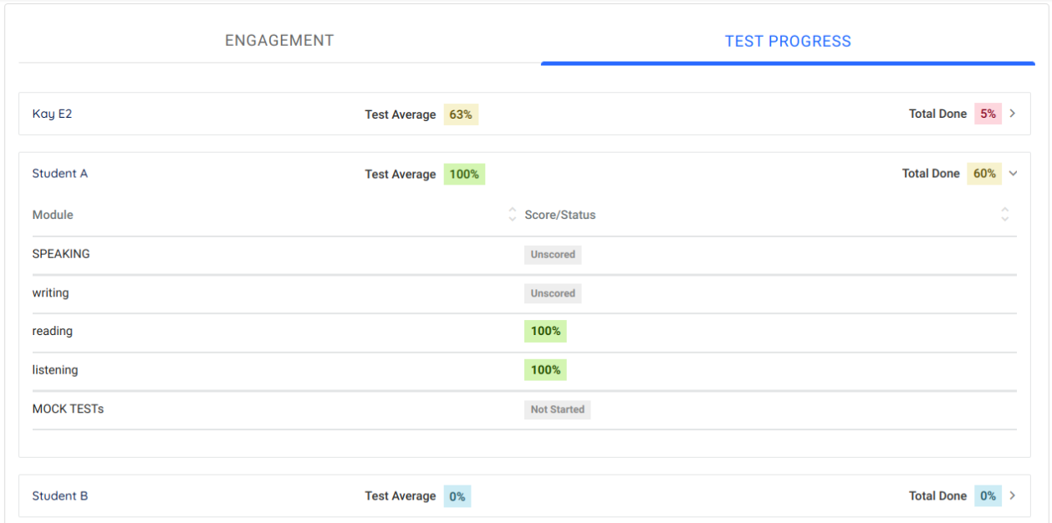
Task: Click the Score/Status column header
Action: click(560, 215)
